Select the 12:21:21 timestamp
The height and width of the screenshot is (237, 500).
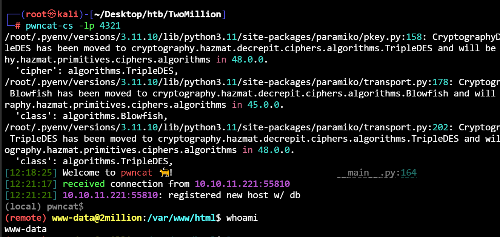[x=31, y=196]
